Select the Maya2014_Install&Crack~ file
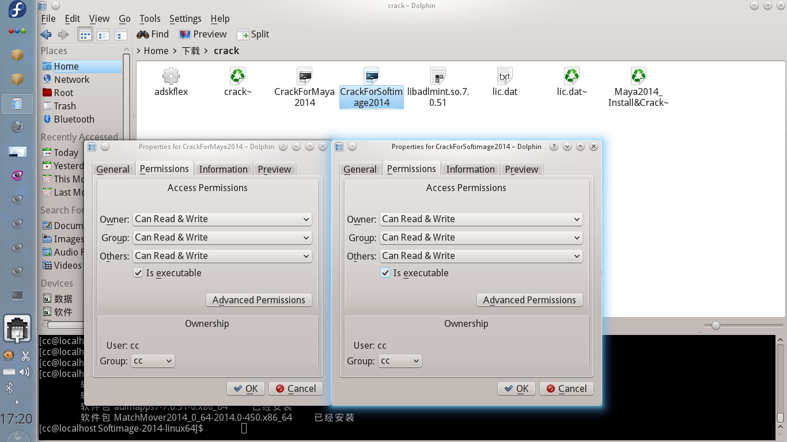Image resolution: width=787 pixels, height=442 pixels. (638, 86)
